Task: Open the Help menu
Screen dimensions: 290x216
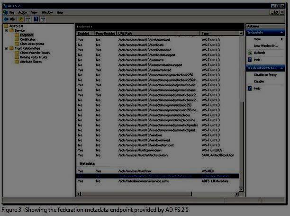Action: (x=60, y=13)
